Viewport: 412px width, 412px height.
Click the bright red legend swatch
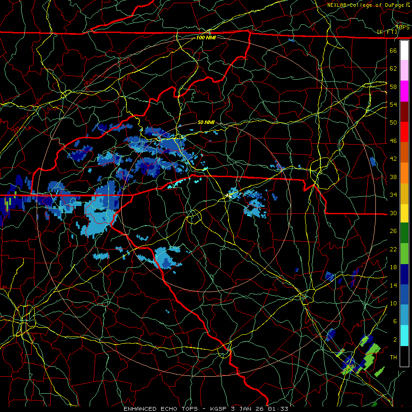(404, 132)
